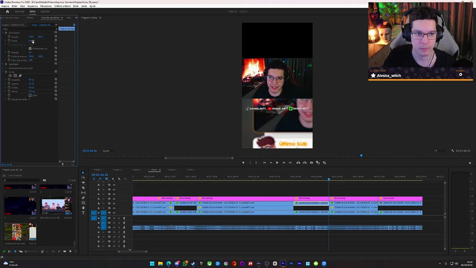Create 4-point polygon mask in Cortar effect

coord(15,76)
